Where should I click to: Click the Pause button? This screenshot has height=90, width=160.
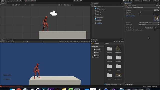[78, 1]
